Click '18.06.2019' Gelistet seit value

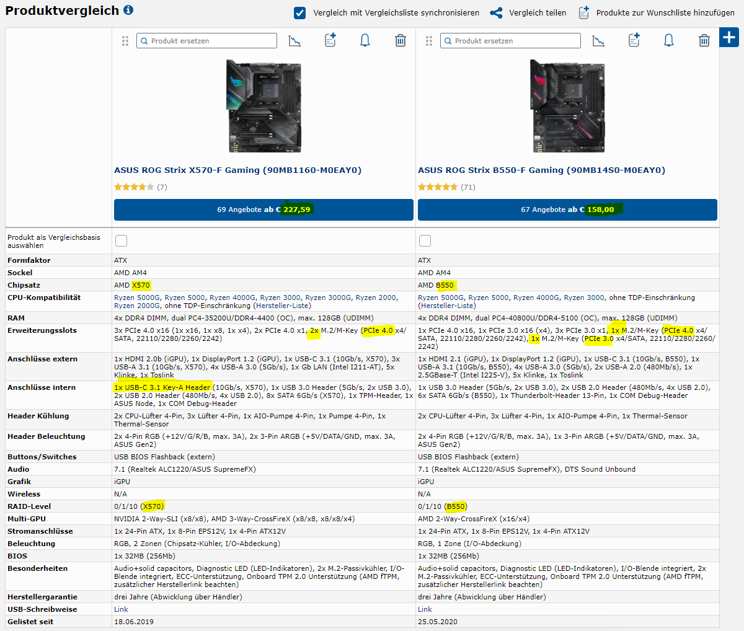click(x=134, y=622)
